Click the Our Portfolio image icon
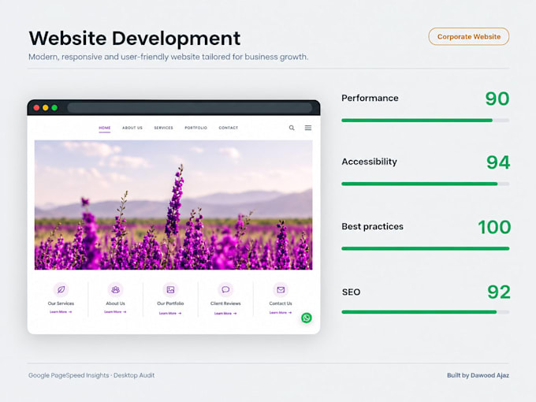Viewport: 536px width, 402px height. click(170, 289)
